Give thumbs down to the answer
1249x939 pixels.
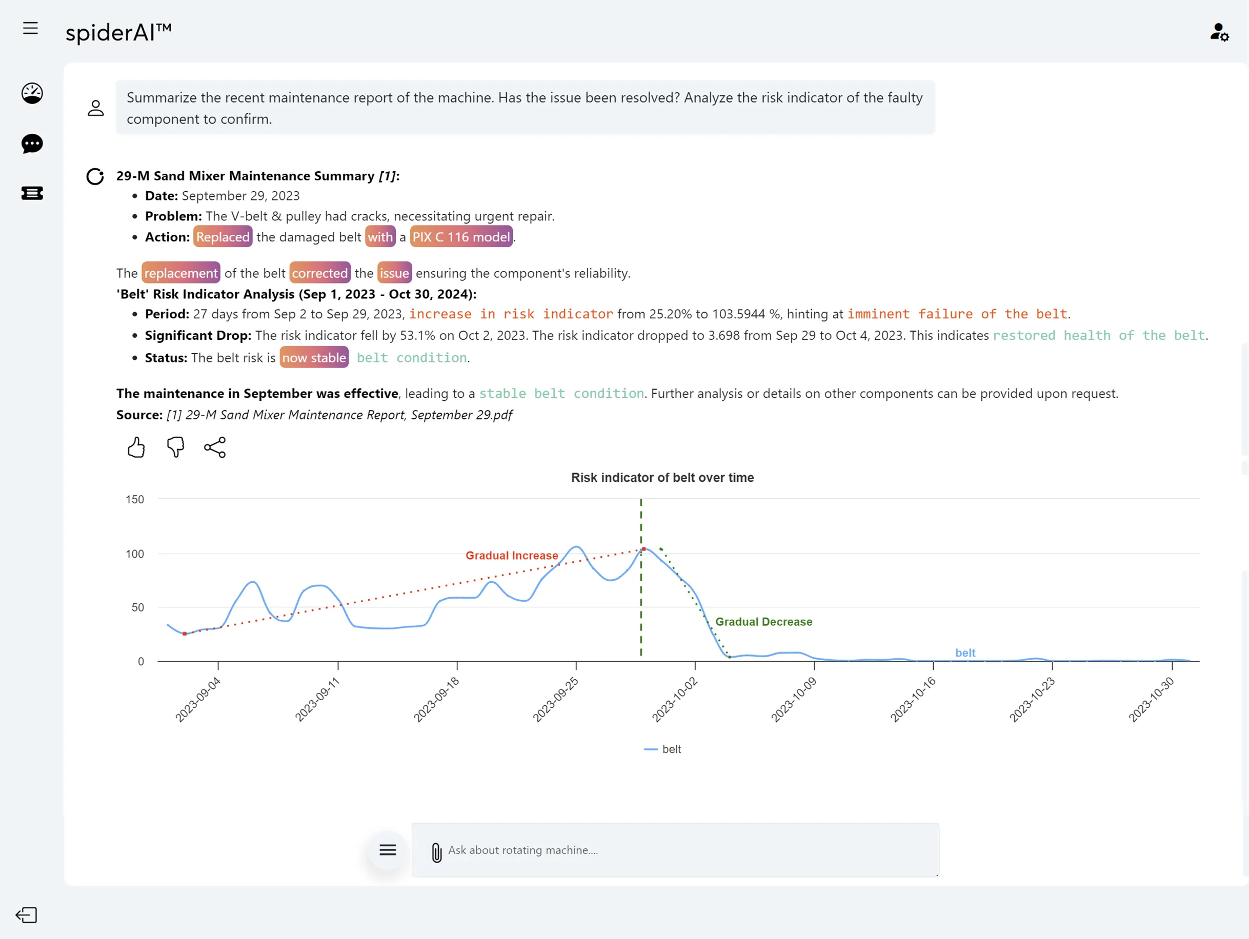tap(175, 447)
